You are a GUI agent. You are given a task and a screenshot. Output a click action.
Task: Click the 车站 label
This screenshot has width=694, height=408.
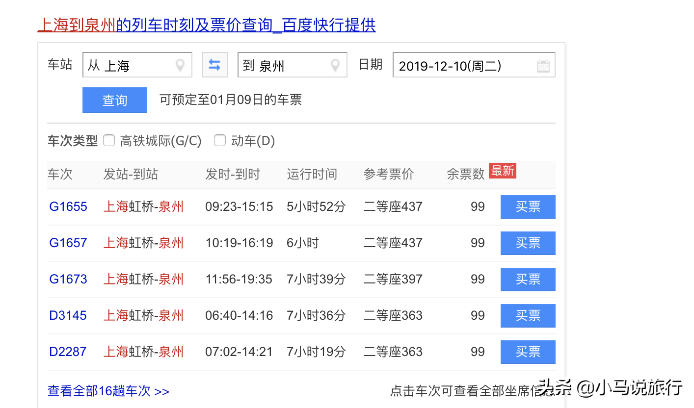pyautogui.click(x=60, y=65)
